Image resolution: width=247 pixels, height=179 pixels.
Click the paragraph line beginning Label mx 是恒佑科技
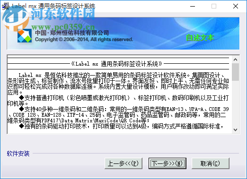pyautogui.click(x=121, y=75)
